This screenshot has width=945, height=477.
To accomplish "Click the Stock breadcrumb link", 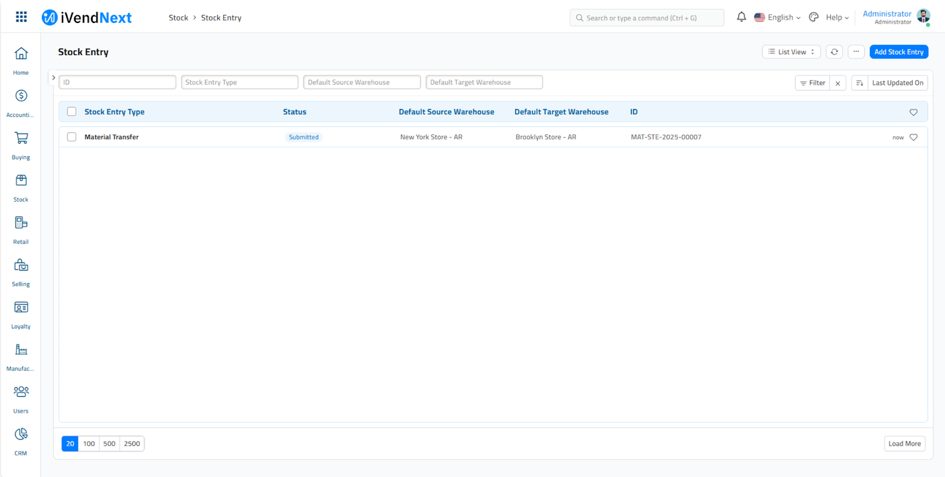I will (178, 18).
